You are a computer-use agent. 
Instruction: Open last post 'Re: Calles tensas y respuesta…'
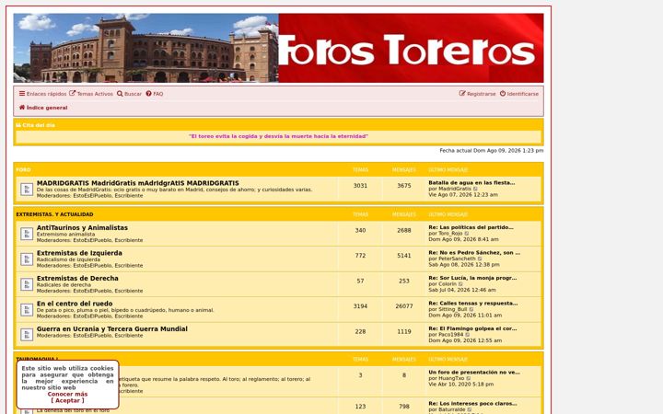473,304
